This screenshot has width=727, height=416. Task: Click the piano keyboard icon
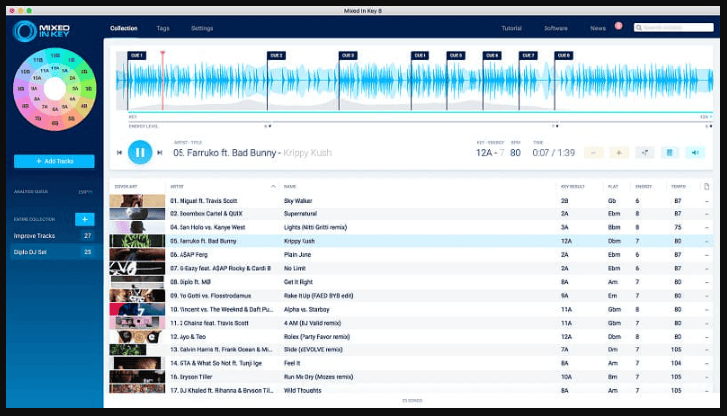tap(669, 152)
